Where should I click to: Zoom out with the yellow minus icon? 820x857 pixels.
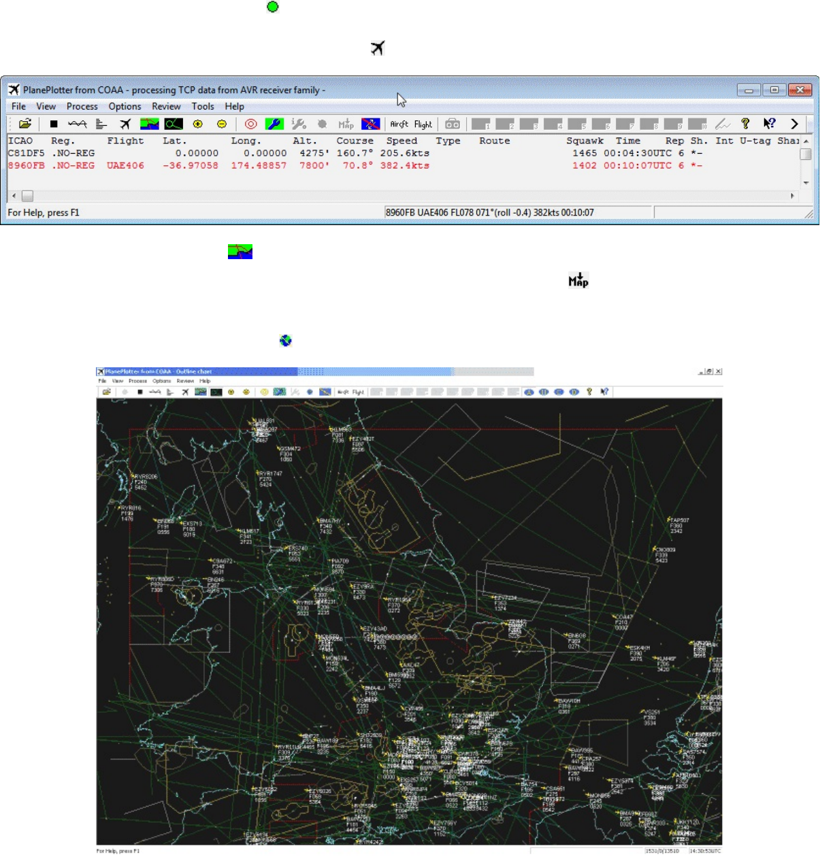[222, 124]
